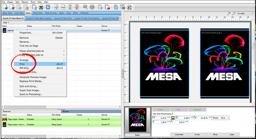
Task: Click the gray stop octagon icon
Action: point(92,7)
